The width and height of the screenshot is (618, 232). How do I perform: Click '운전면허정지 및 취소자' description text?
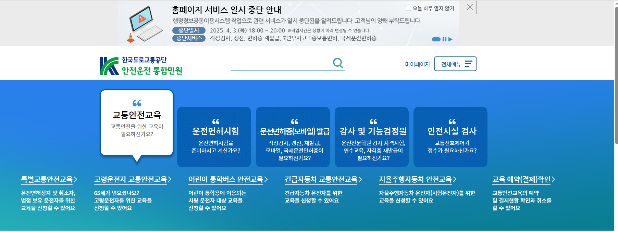(x=48, y=193)
